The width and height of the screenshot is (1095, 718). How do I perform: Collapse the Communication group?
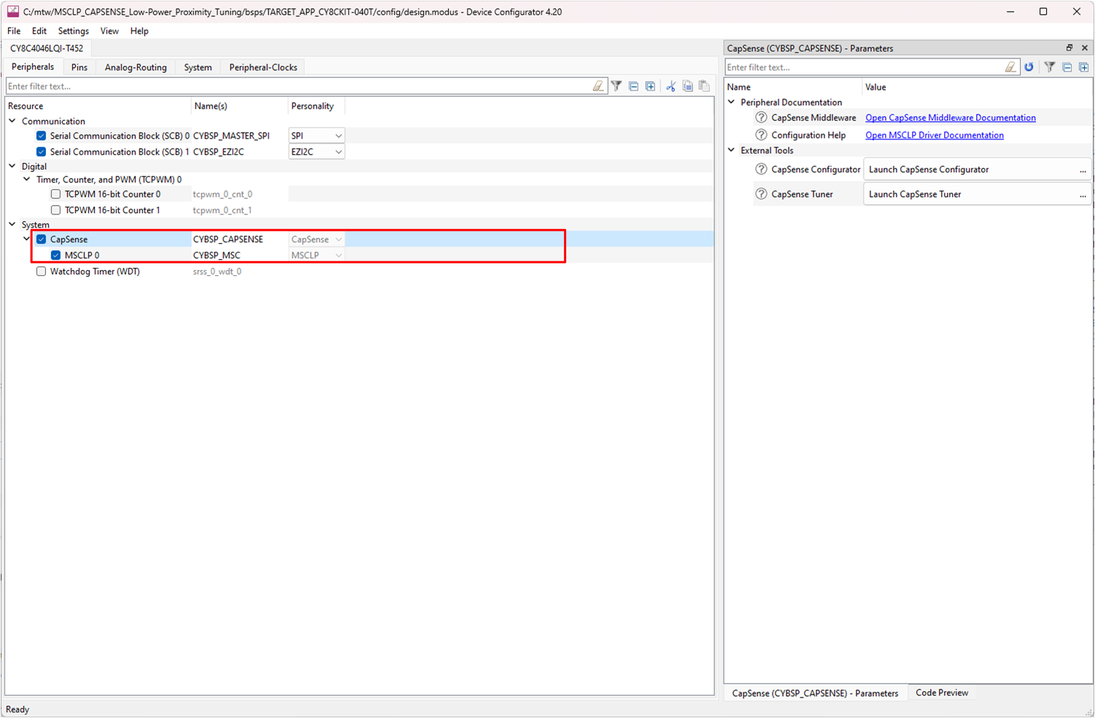point(12,121)
